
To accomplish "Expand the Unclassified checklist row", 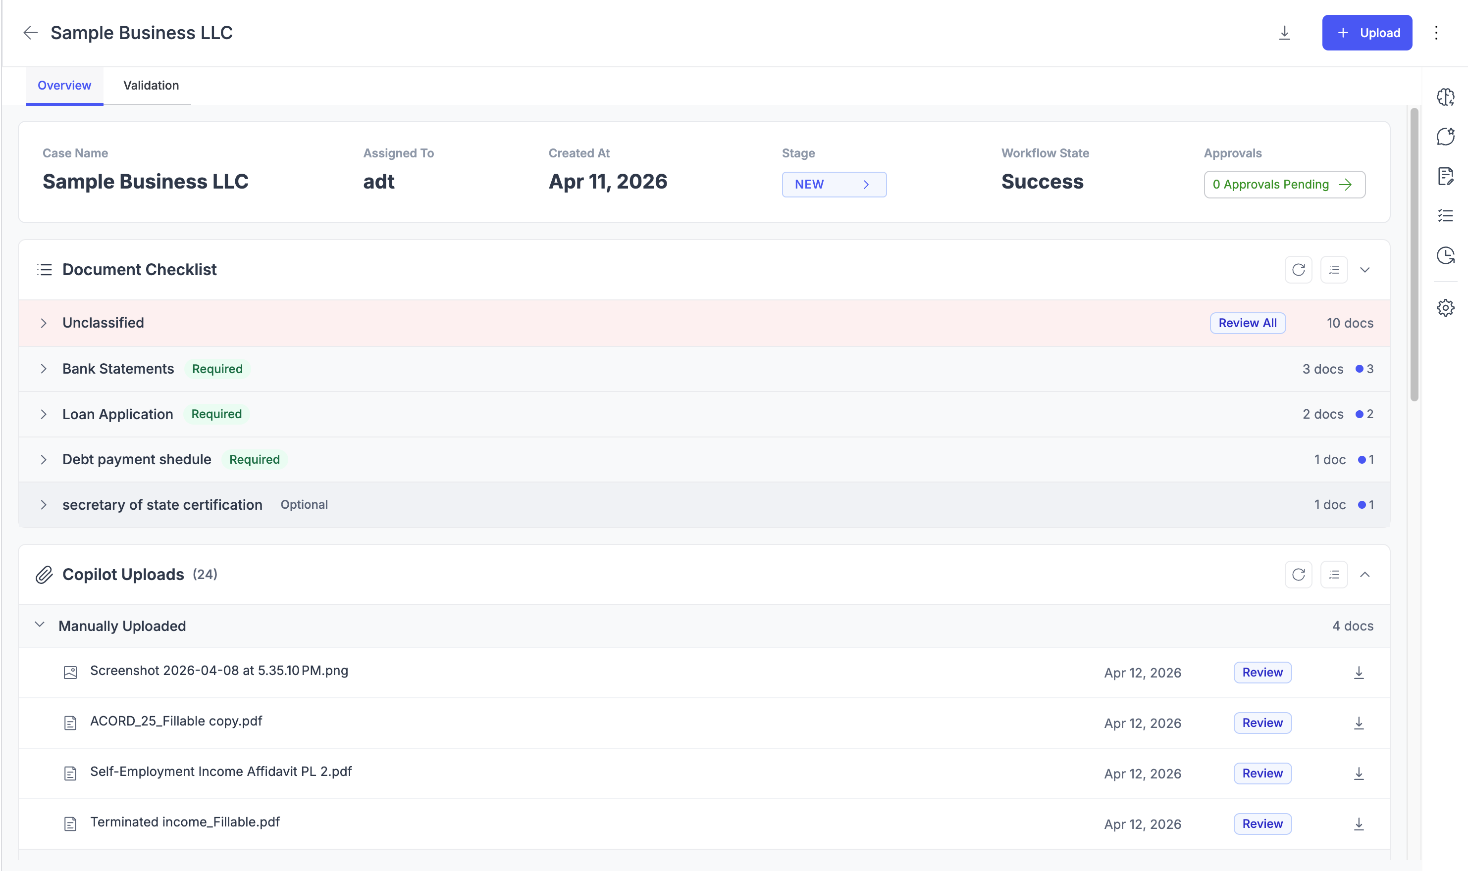I will click(x=44, y=323).
